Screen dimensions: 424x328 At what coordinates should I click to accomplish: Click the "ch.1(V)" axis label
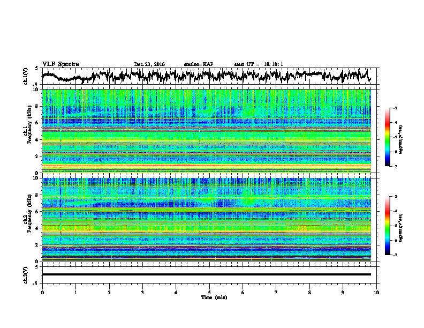[25, 76]
